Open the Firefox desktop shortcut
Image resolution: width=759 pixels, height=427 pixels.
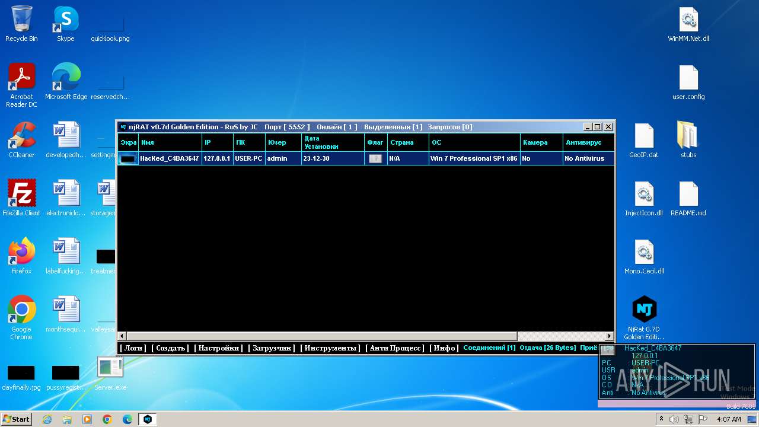pyautogui.click(x=21, y=257)
